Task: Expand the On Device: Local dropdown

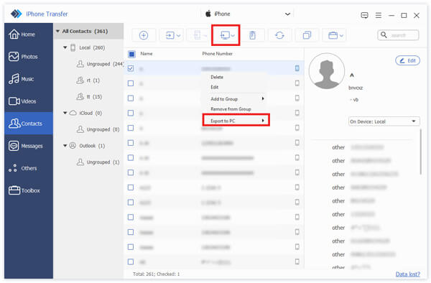Action: coord(384,121)
